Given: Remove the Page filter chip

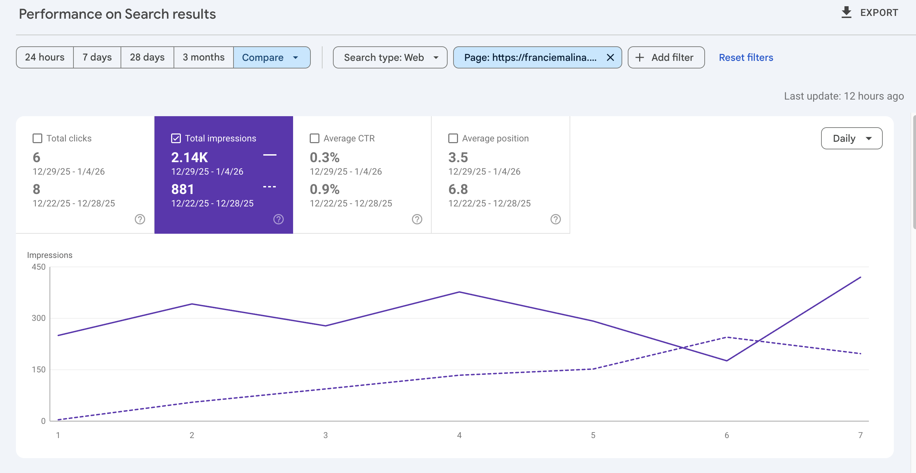Looking at the screenshot, I should (610, 57).
